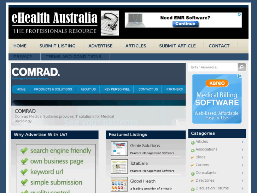
Task: Click green plus icon beside Consultants
Action: coord(193,174)
